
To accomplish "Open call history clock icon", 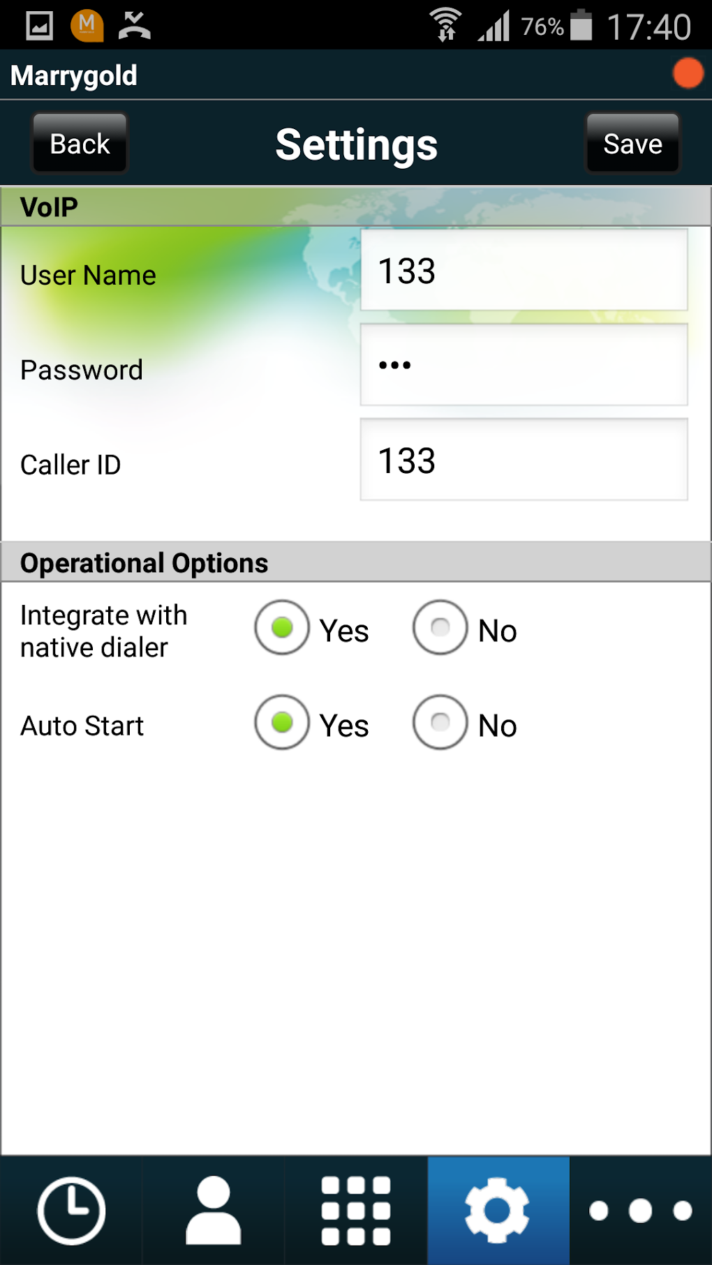I will [71, 1211].
